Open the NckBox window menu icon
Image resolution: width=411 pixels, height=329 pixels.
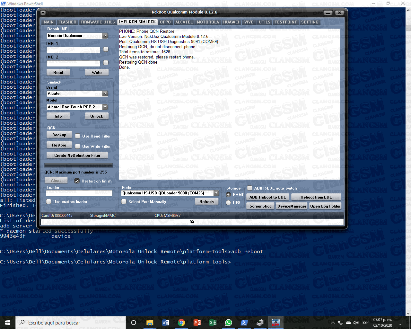click(x=43, y=13)
